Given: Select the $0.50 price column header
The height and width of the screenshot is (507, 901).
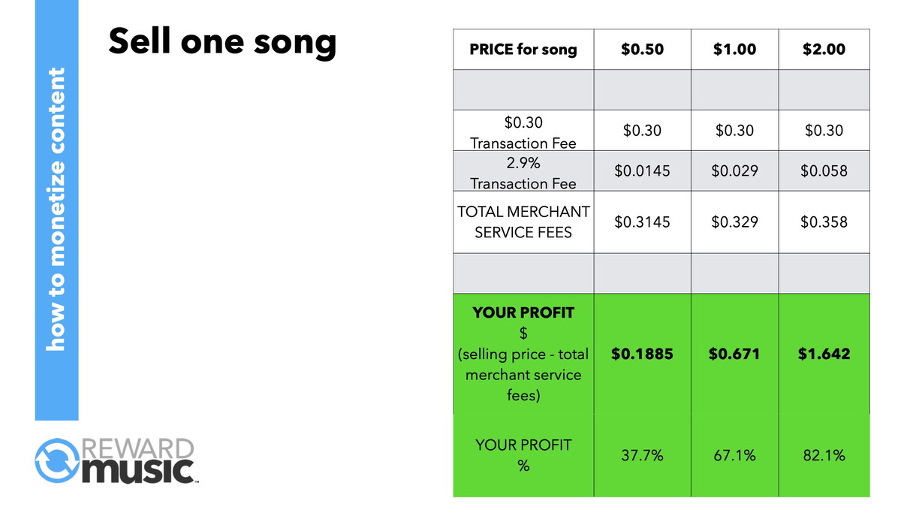Looking at the screenshot, I should (x=642, y=50).
